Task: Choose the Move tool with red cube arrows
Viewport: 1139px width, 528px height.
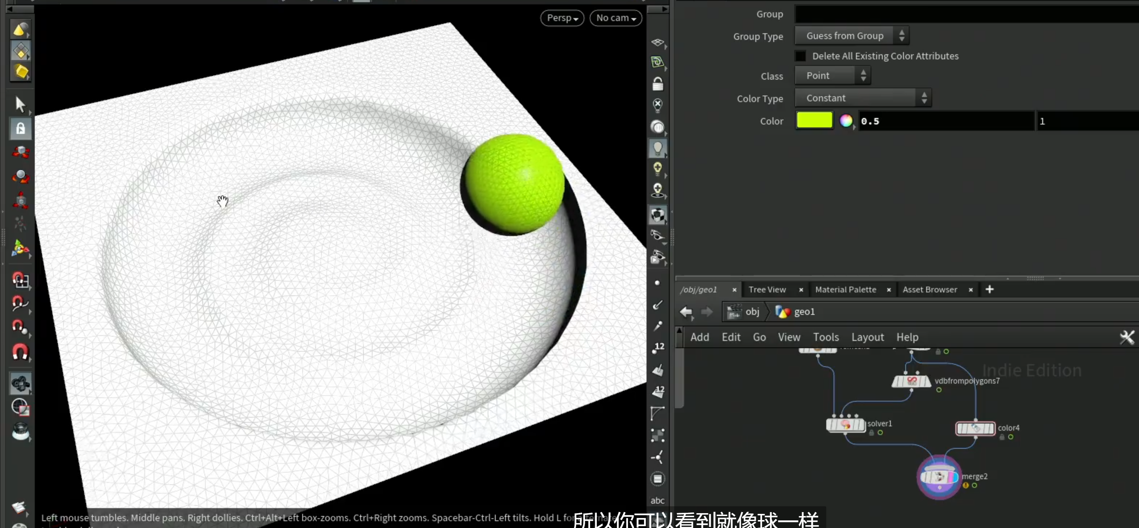Action: tap(20, 152)
